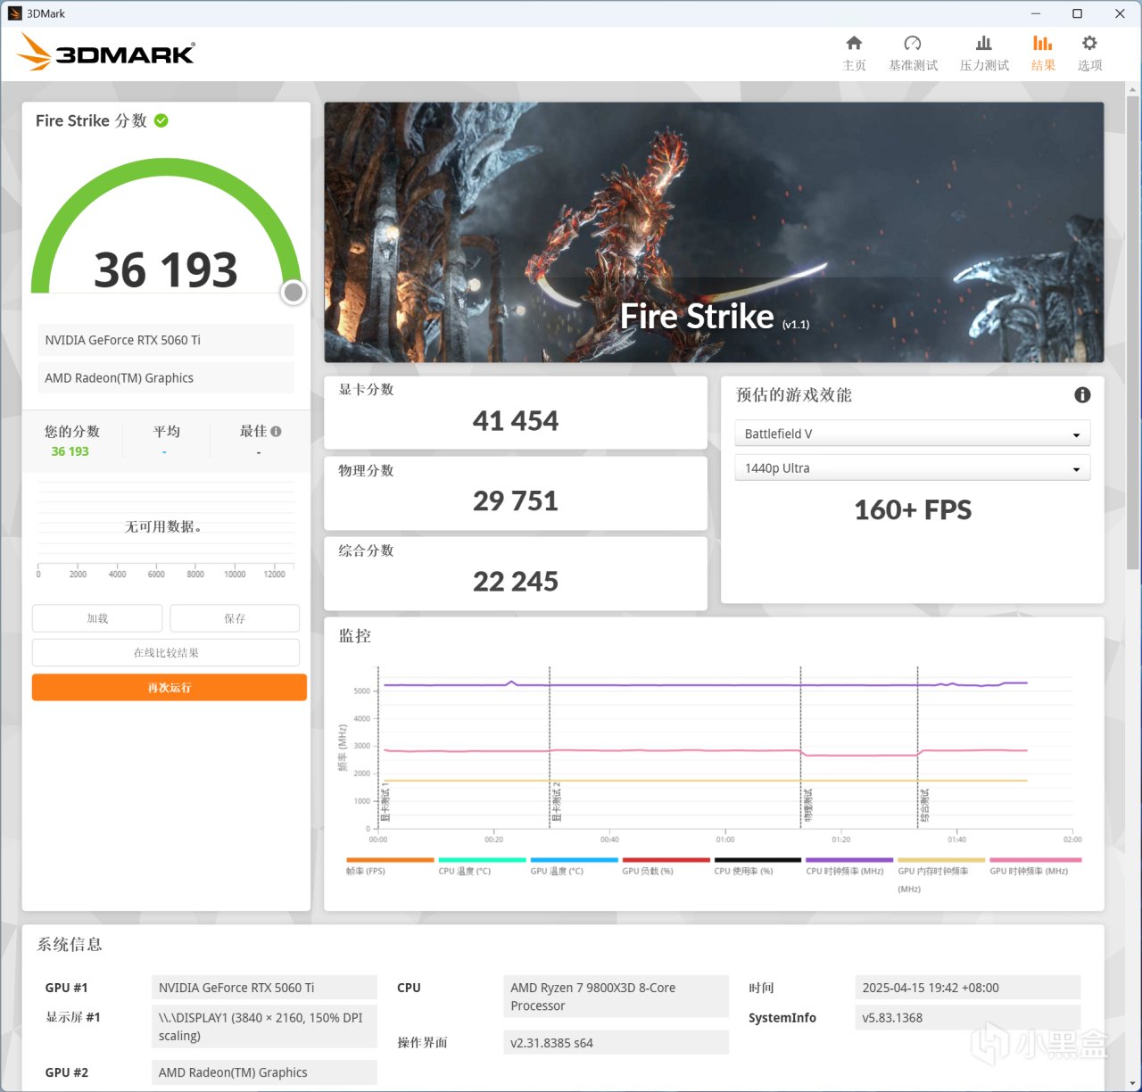Click the info icon in estimated game performance
Image resolution: width=1142 pixels, height=1092 pixels.
click(1082, 395)
